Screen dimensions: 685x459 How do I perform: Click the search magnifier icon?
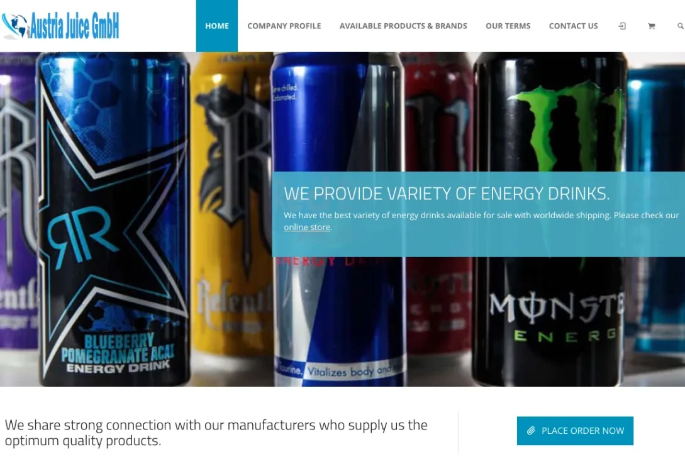(x=681, y=26)
